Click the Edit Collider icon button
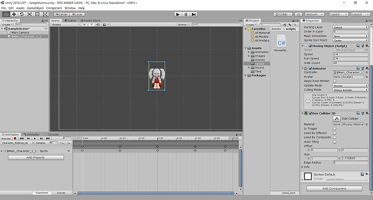Screen dimensions: 373x200 (x=336, y=119)
